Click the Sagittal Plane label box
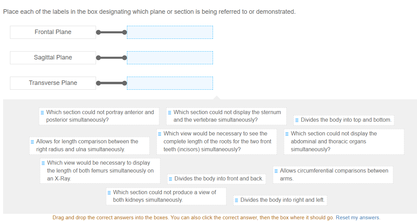 click(53, 57)
